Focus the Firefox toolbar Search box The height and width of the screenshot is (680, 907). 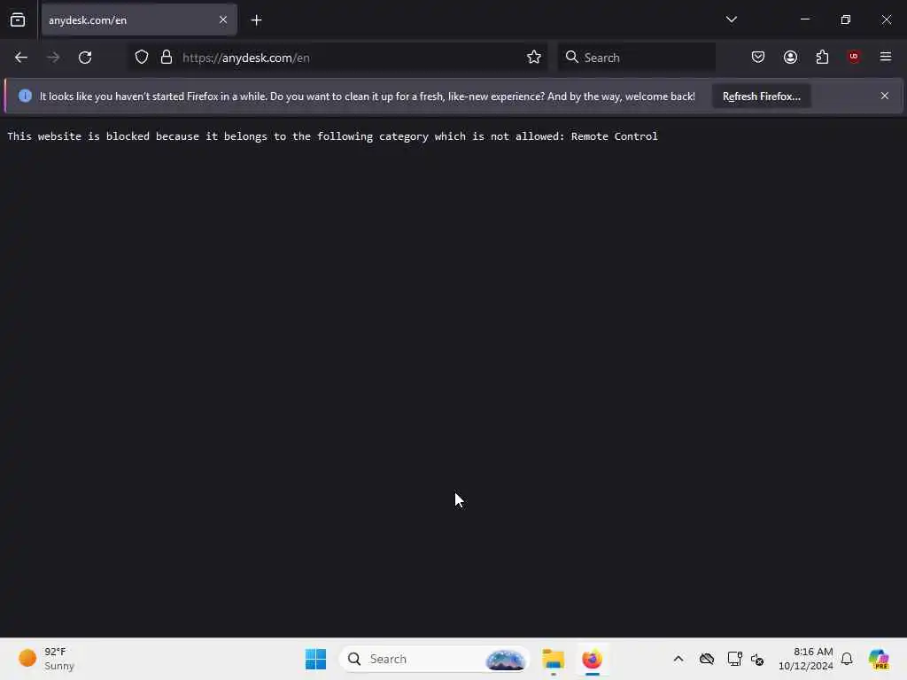[636, 58]
